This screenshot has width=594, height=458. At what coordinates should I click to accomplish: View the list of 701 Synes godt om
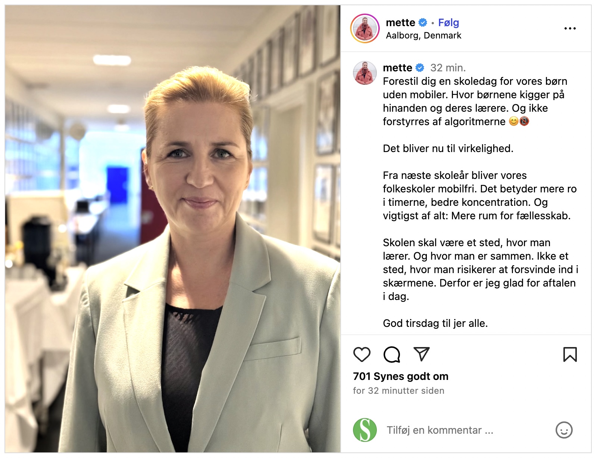point(401,376)
